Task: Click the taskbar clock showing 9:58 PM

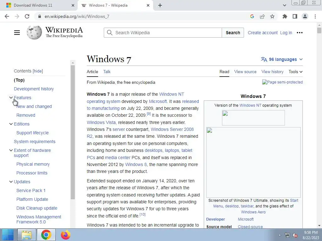Action: tap(311, 235)
